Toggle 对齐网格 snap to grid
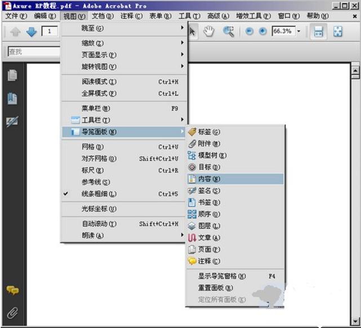The image size is (361, 328). pos(124,159)
